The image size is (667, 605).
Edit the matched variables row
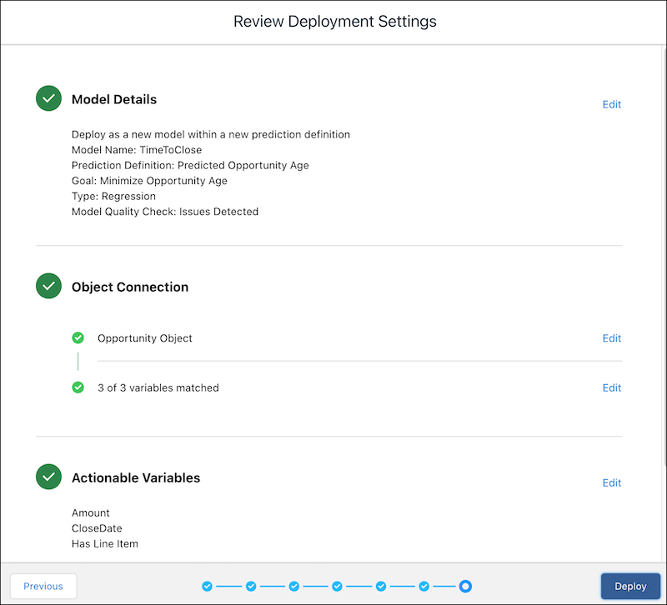[x=612, y=387]
